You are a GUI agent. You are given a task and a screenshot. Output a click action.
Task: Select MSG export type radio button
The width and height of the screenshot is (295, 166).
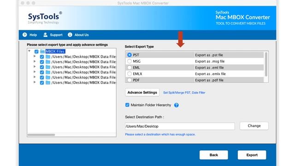click(x=130, y=61)
